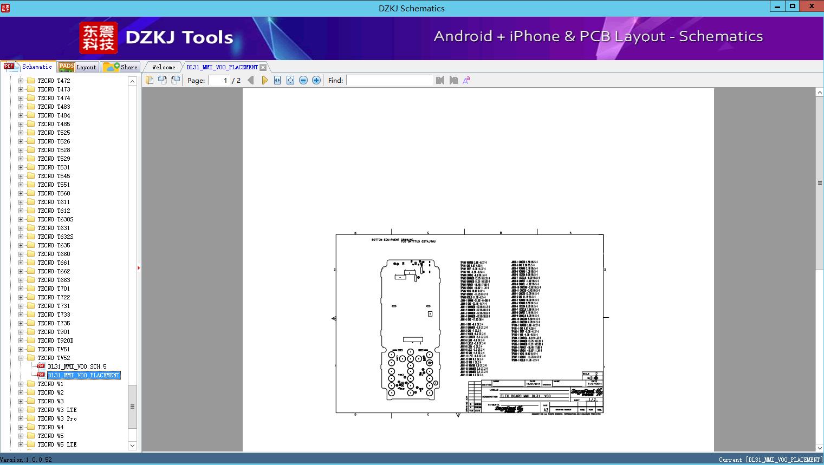Click the folder tree scrollbar thumb
Image resolution: width=824 pixels, height=465 pixels.
pos(132,407)
